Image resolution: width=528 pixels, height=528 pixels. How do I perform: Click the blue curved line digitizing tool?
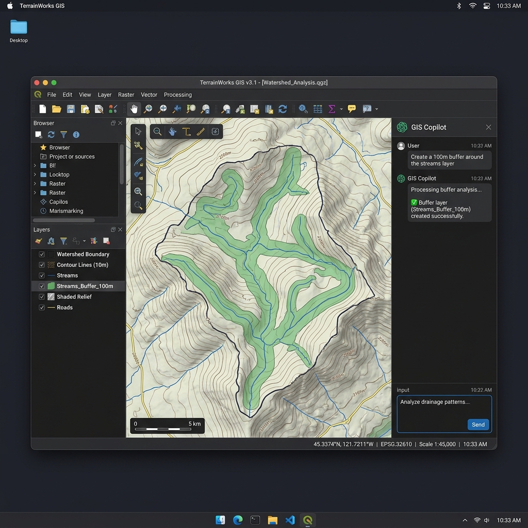[x=138, y=162]
